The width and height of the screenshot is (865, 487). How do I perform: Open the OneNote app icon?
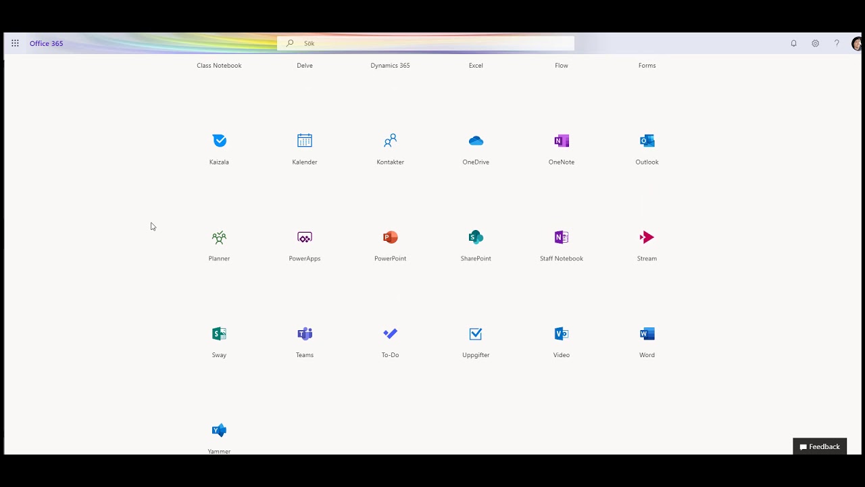pyautogui.click(x=562, y=141)
